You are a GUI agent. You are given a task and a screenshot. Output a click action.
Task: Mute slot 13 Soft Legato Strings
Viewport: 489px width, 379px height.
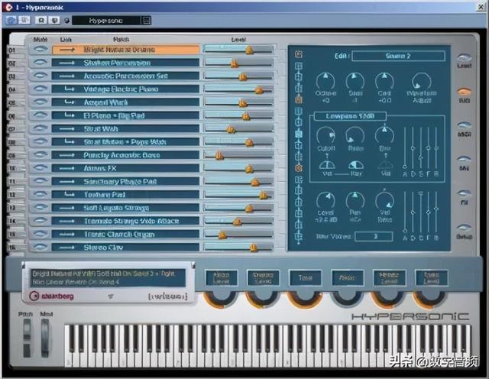40,208
